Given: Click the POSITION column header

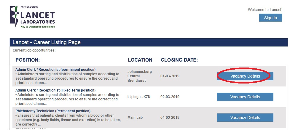Looking at the screenshot, I should point(28,60).
